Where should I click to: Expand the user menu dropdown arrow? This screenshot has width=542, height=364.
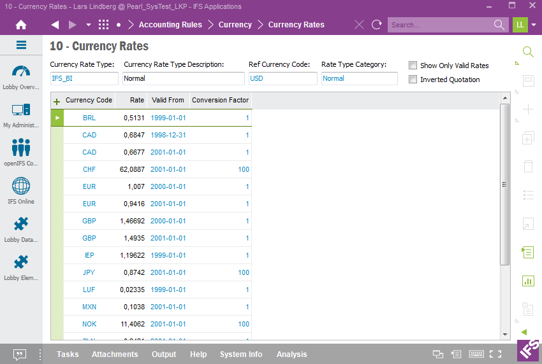534,25
